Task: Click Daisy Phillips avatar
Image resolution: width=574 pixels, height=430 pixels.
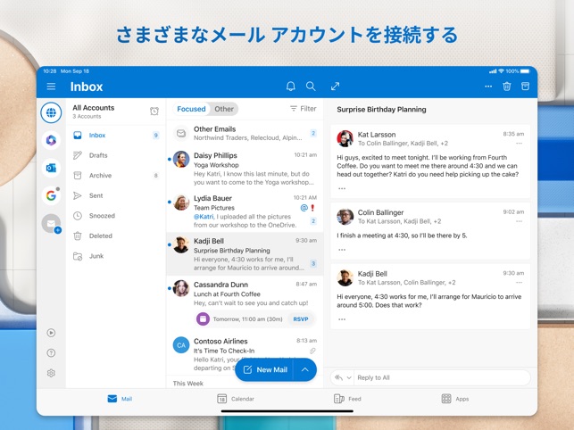Action: (181, 159)
